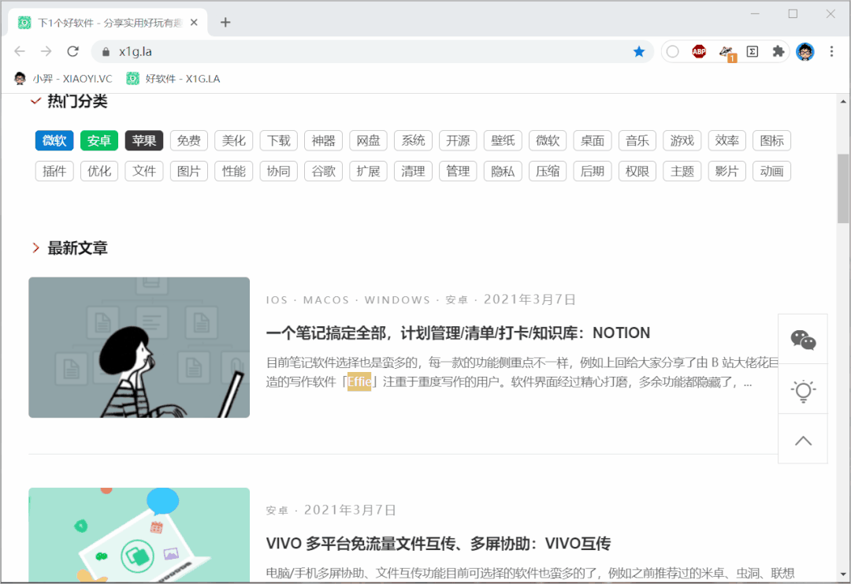
Task: Open the VIVO互传 article thumbnail image
Action: pyautogui.click(x=139, y=534)
